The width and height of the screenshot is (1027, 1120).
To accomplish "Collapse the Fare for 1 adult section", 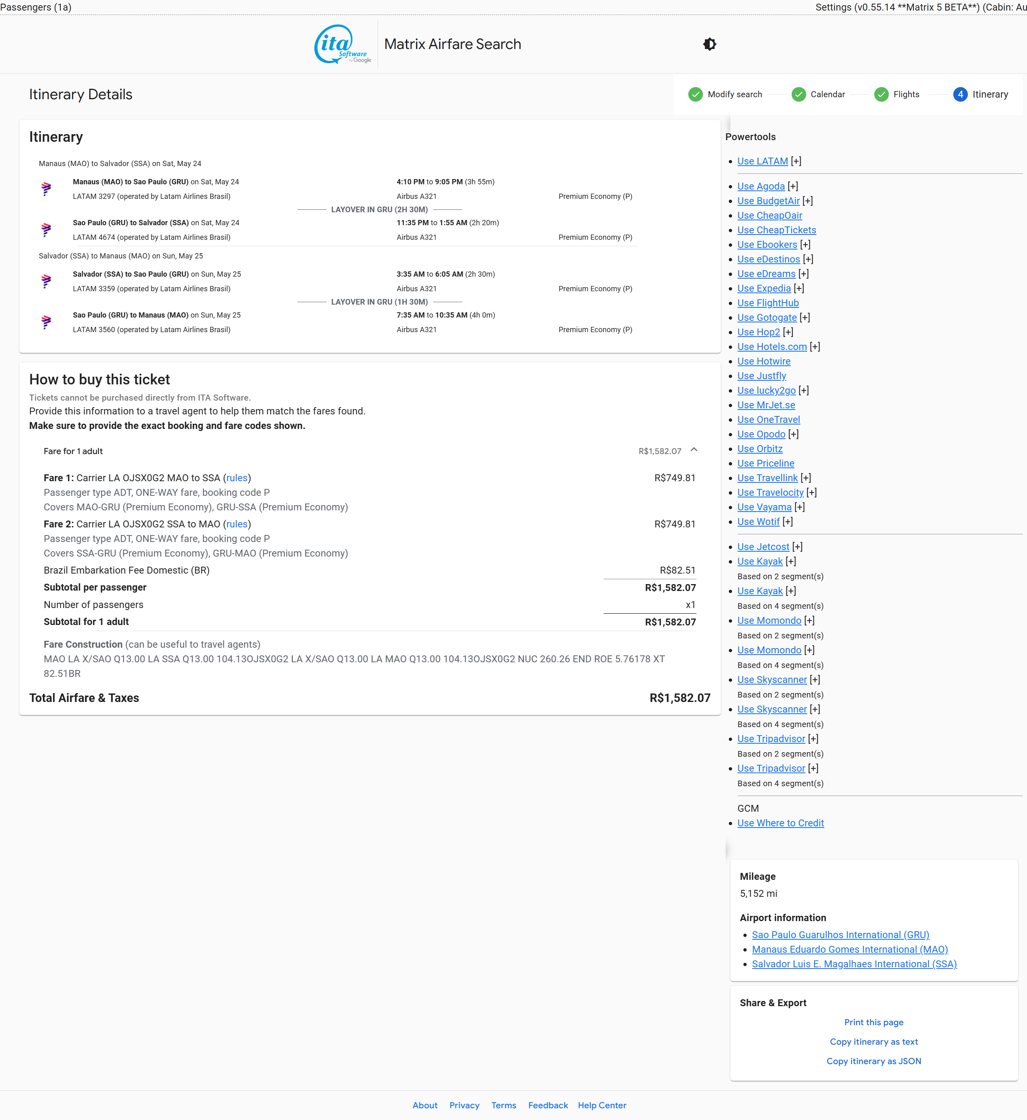I will click(694, 450).
